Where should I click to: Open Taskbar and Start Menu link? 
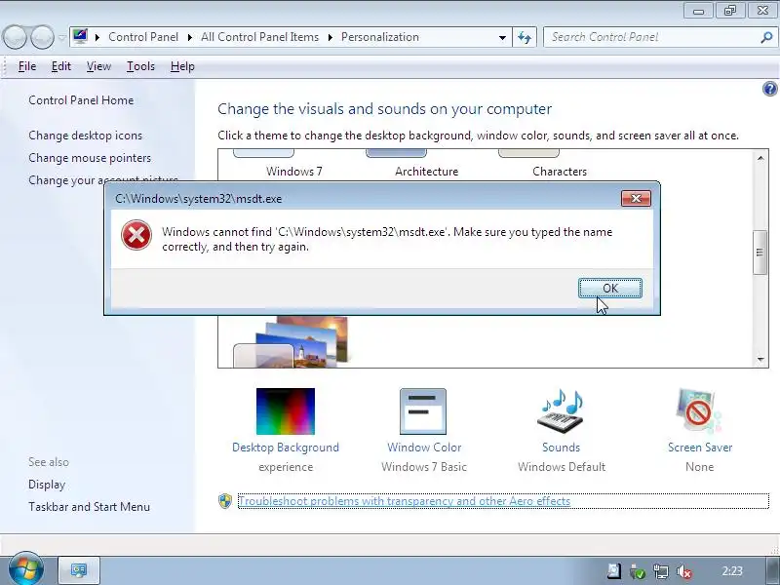(x=89, y=507)
